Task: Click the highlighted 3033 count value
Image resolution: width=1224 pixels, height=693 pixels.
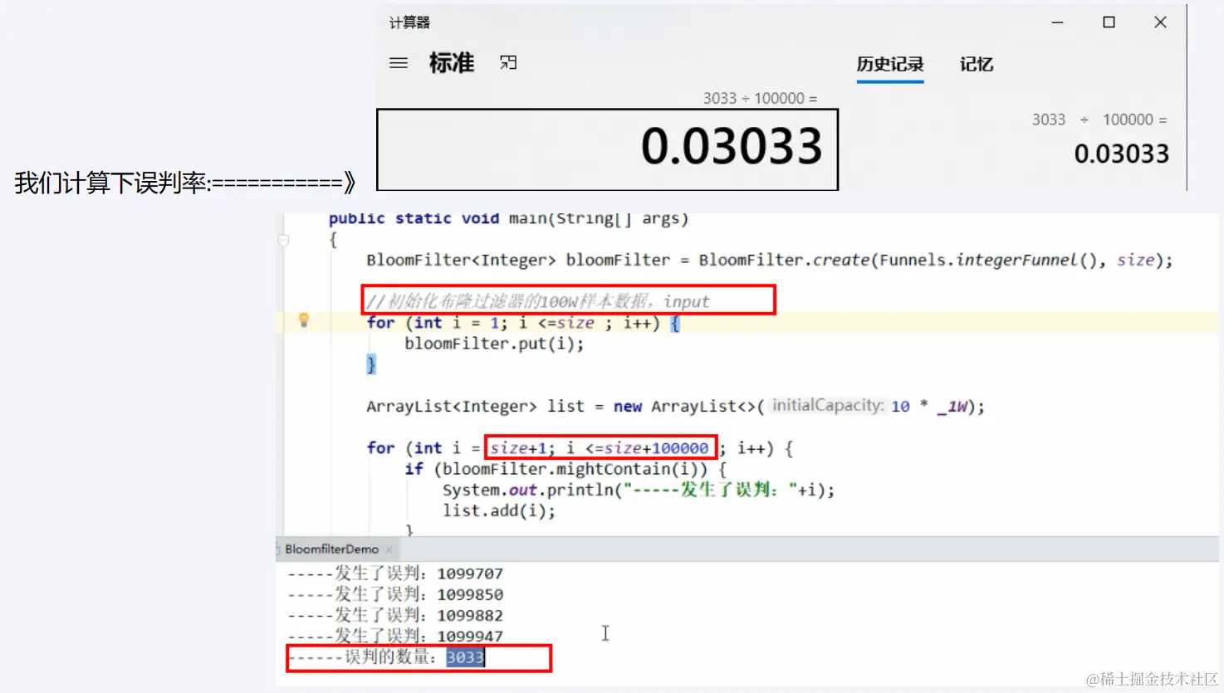Action: pyautogui.click(x=465, y=657)
